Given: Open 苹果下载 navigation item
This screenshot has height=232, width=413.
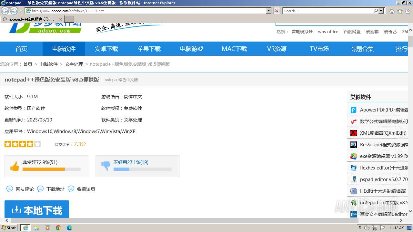Looking at the screenshot, I should pyautogui.click(x=149, y=49).
